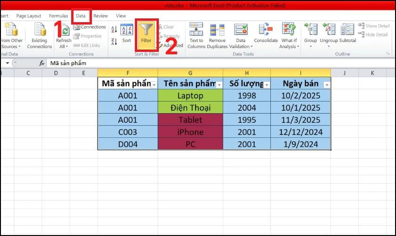The image size is (396, 236).
Task: Select the date cell 11/3/2025
Action: pos(301,120)
